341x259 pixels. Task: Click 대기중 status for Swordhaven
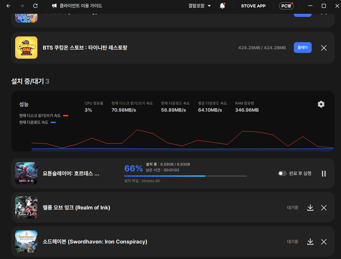click(292, 242)
